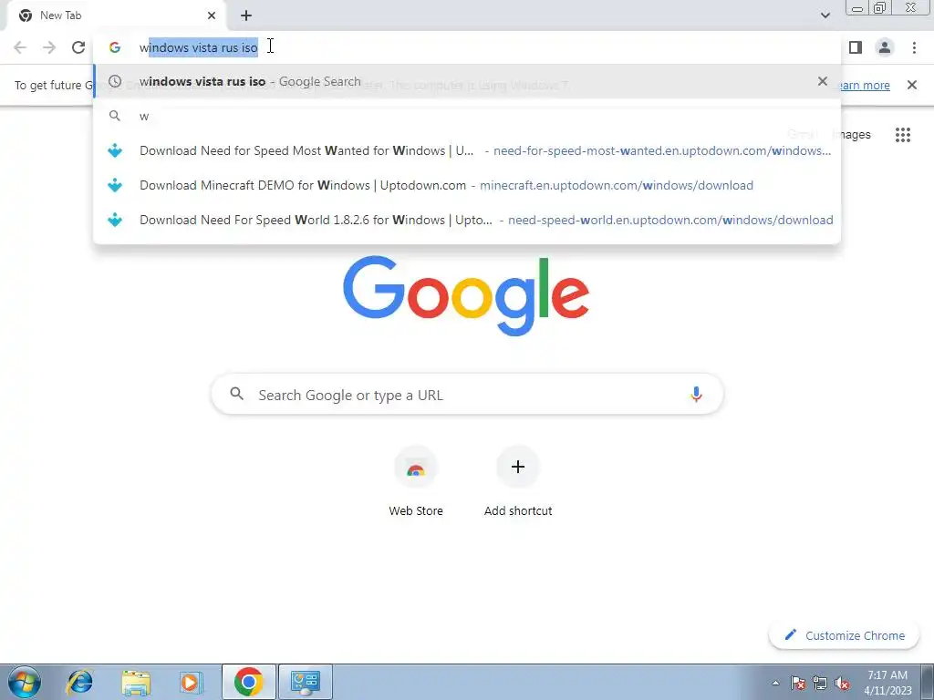Open Windows Explorer folder on taskbar
Image resolution: width=934 pixels, height=700 pixels.
[x=136, y=682]
